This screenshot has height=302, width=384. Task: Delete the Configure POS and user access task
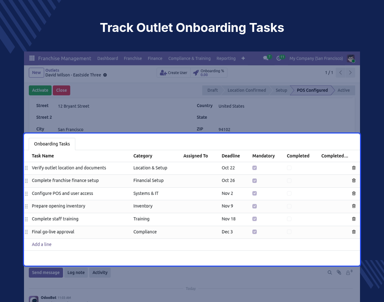[353, 194]
